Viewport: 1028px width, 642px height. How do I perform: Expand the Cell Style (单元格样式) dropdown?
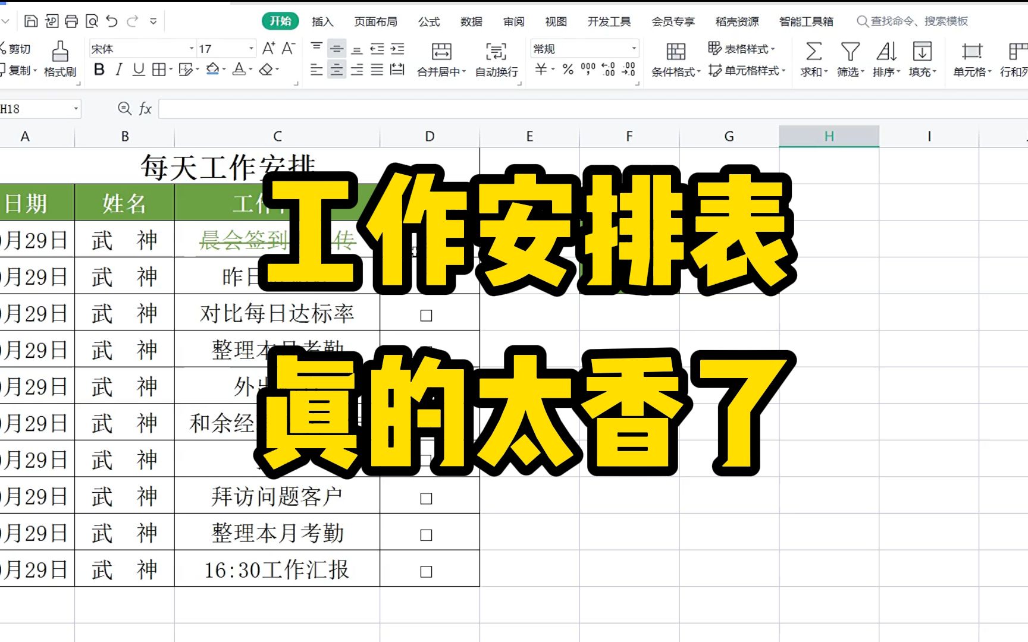[x=783, y=71]
